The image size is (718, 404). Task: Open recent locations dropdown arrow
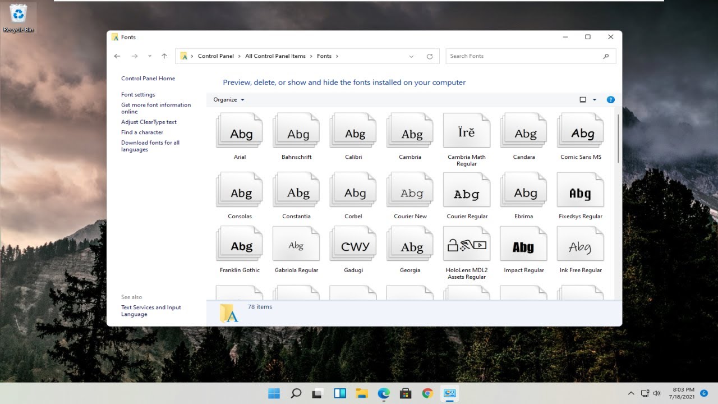[x=150, y=56]
